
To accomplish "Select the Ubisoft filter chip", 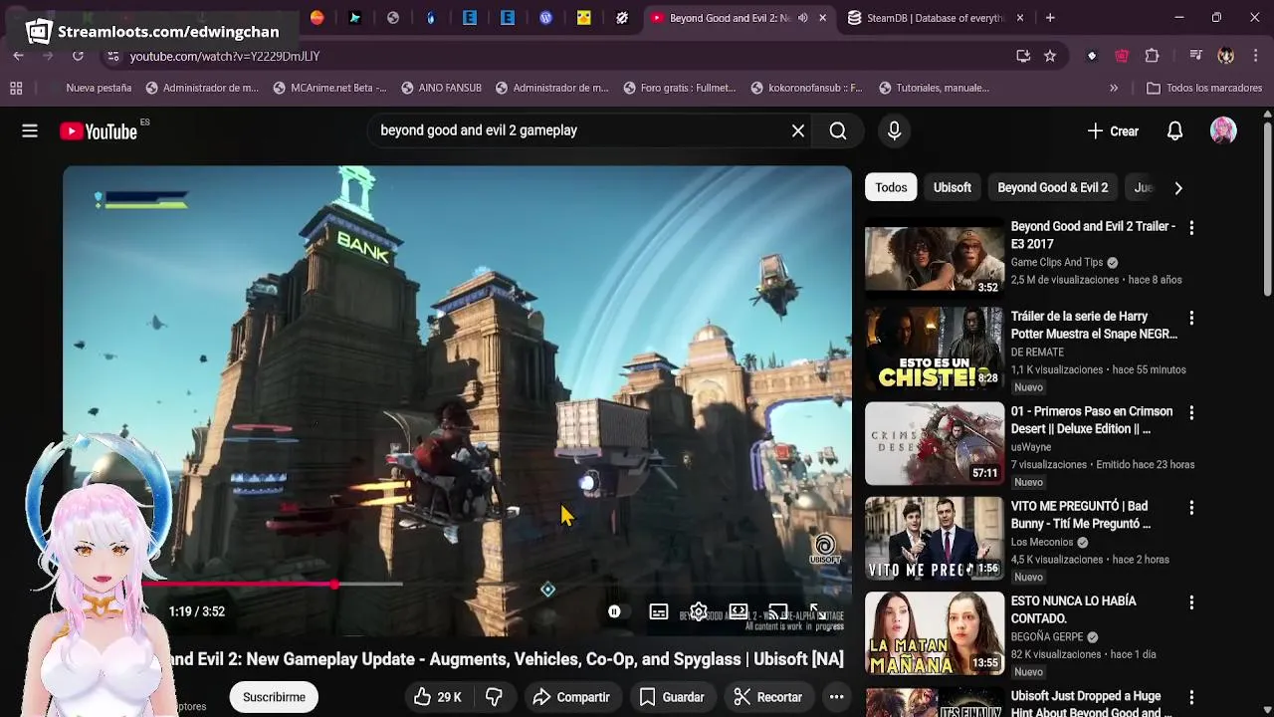I will click(x=953, y=187).
